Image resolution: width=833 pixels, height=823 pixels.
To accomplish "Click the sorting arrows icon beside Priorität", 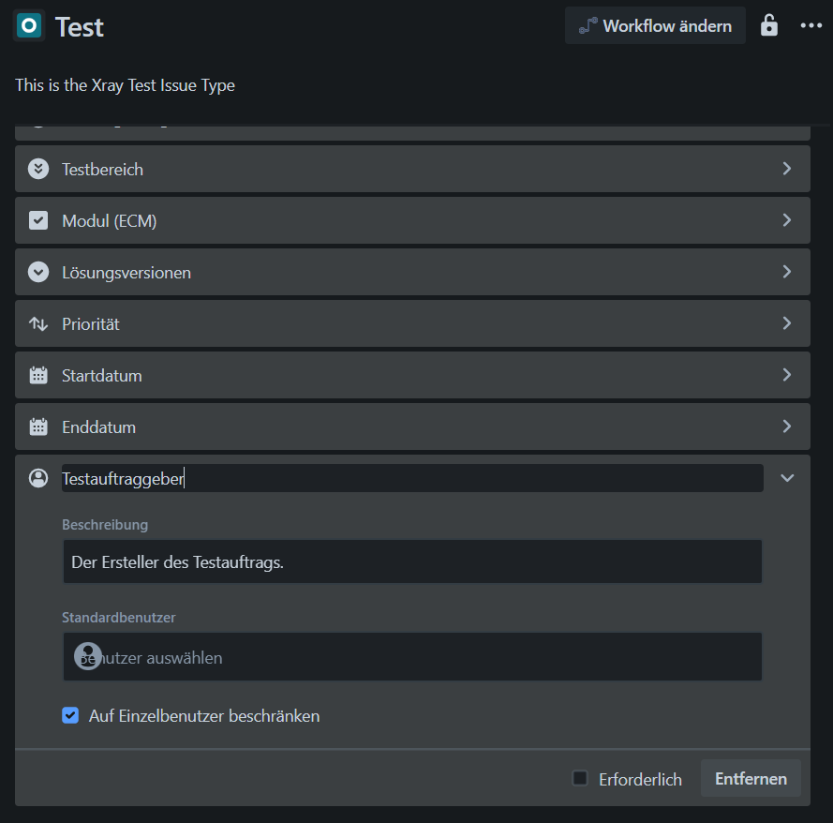I will click(37, 323).
